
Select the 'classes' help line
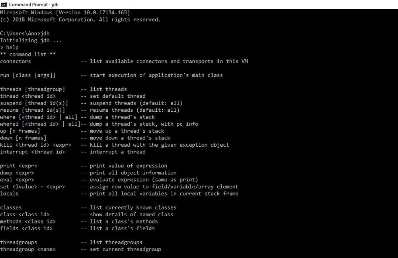11,207
